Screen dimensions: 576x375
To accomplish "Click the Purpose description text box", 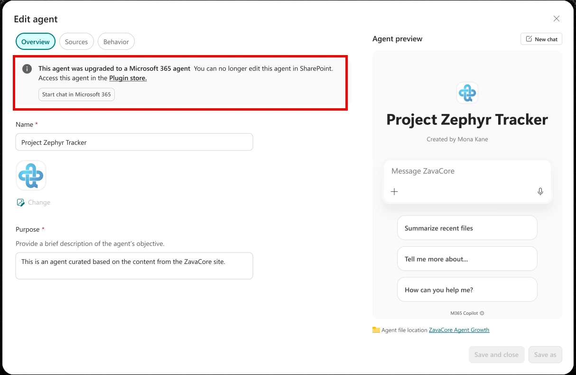I will coord(134,266).
